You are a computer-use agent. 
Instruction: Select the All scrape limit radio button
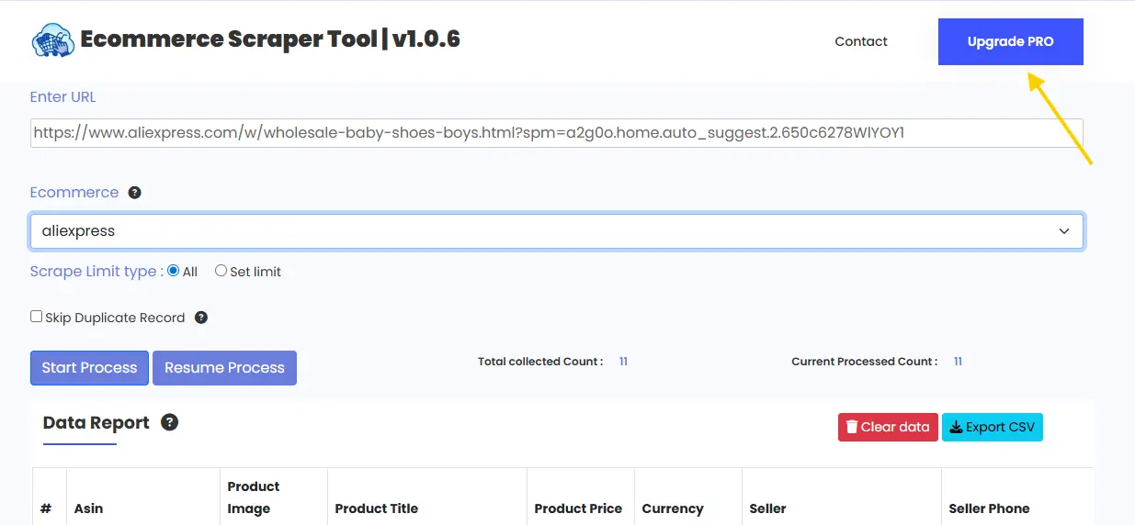click(173, 271)
